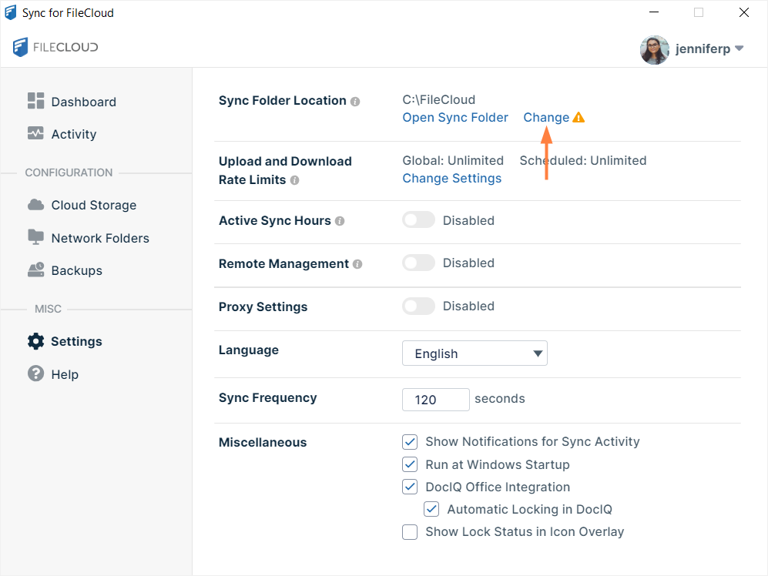Click info icon beside Remote Management
768x576 pixels.
[357, 264]
